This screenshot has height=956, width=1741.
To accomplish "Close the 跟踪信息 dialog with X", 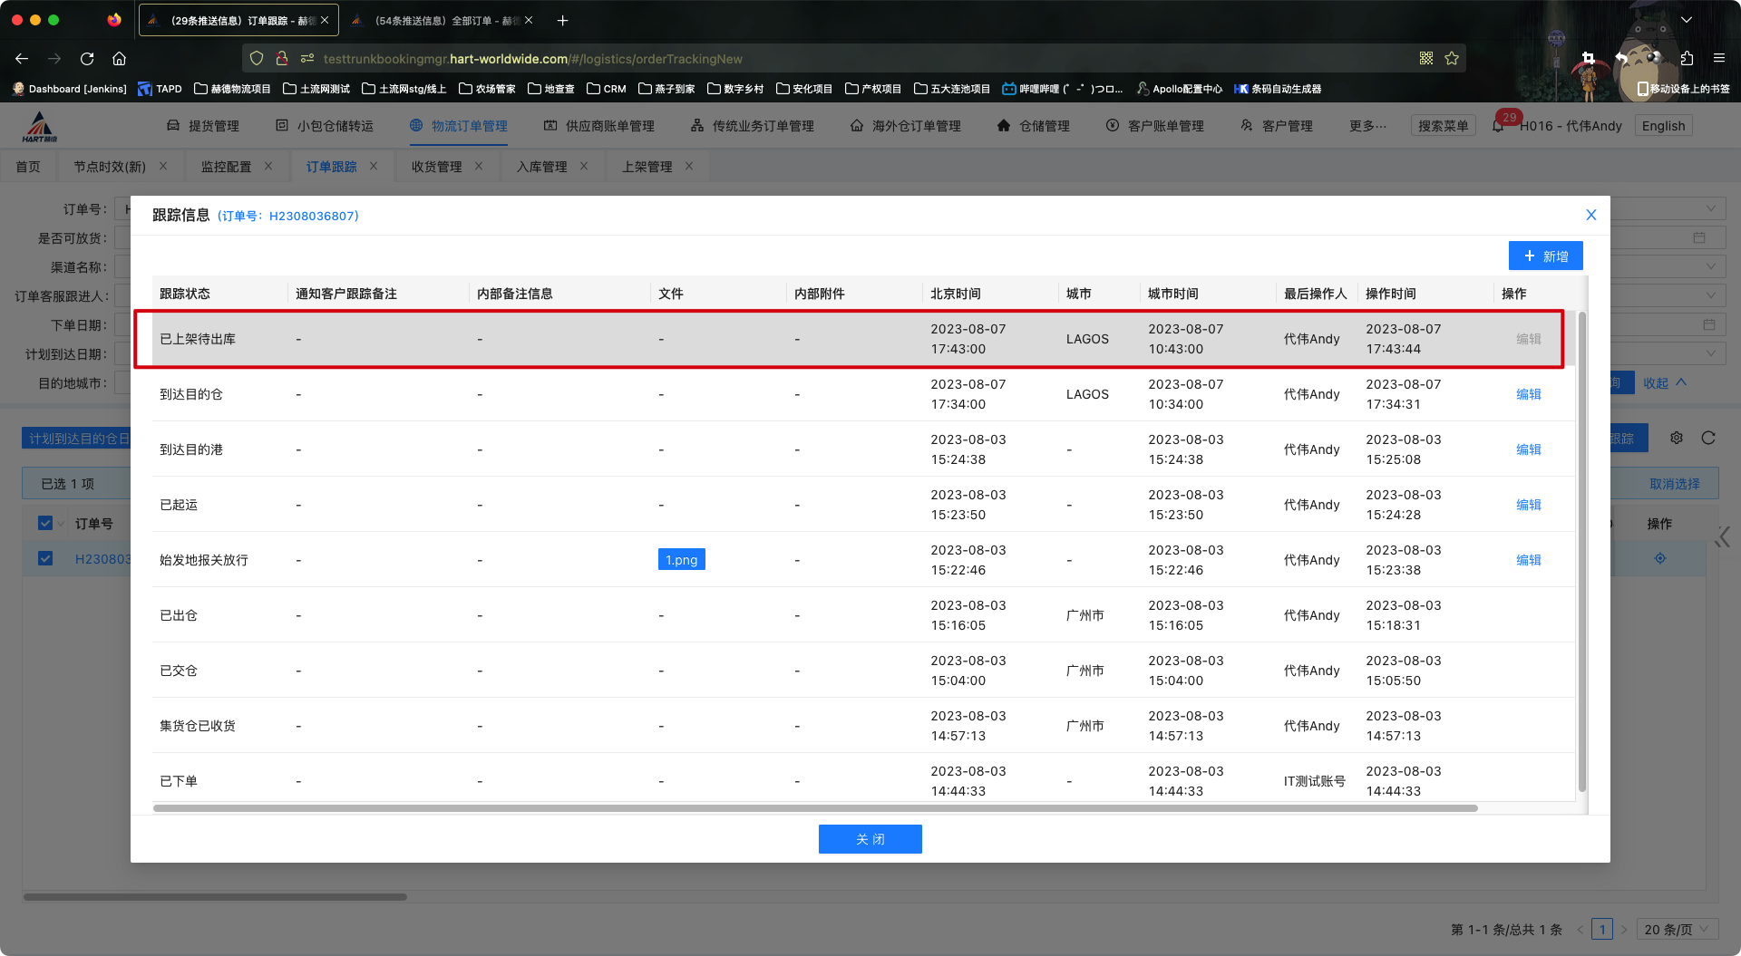I will [1590, 215].
